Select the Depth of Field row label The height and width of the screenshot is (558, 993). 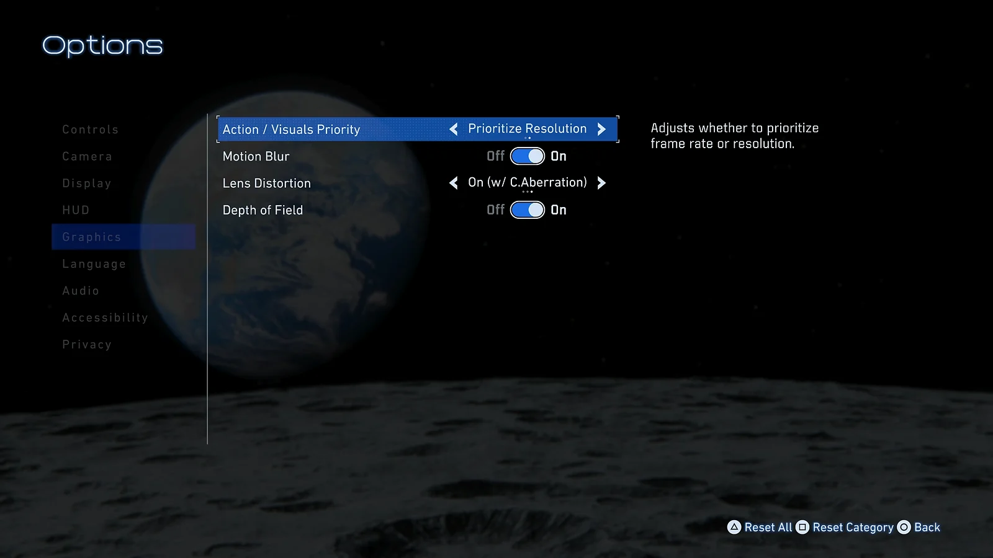click(263, 210)
